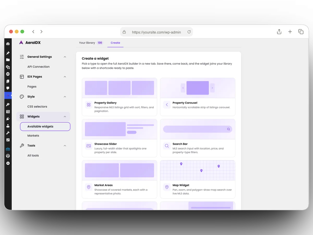Viewport: 313px width, 235px height.
Task: Reload the page with the refresh icon
Action: [189, 32]
